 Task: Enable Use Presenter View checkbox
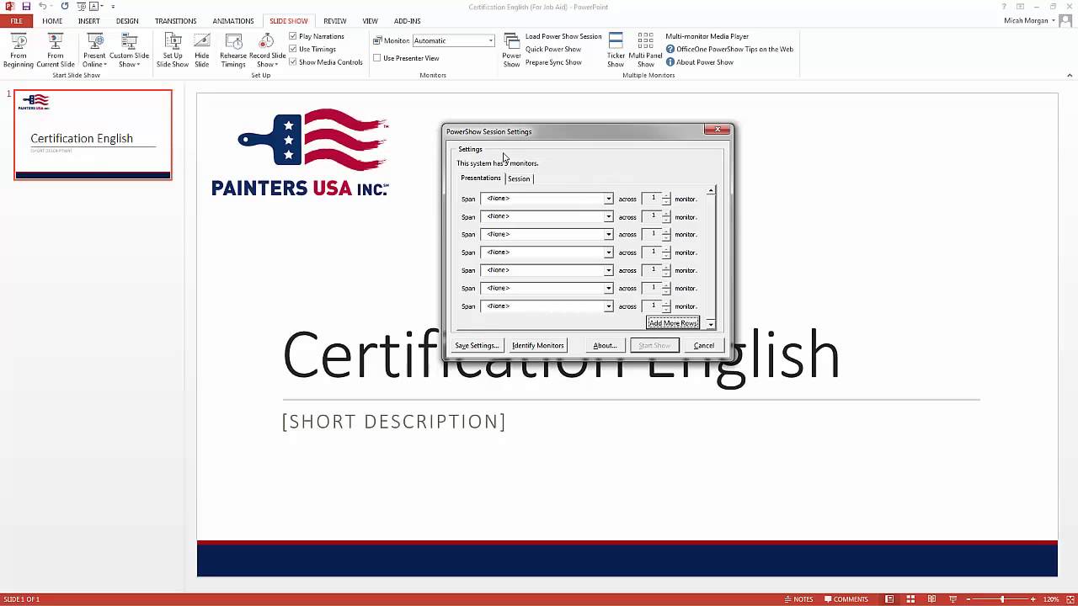coord(377,58)
